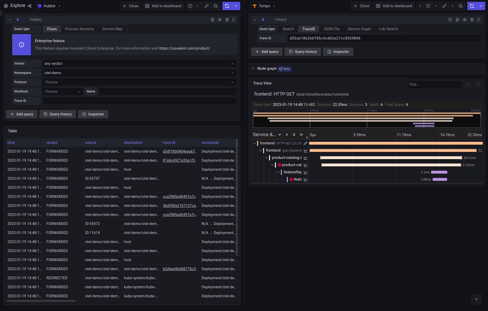Open the Hubble data source picker

coord(49,6)
